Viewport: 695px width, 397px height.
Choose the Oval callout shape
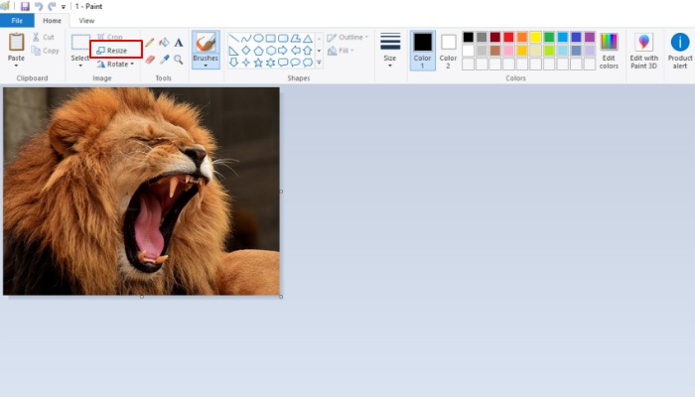295,63
